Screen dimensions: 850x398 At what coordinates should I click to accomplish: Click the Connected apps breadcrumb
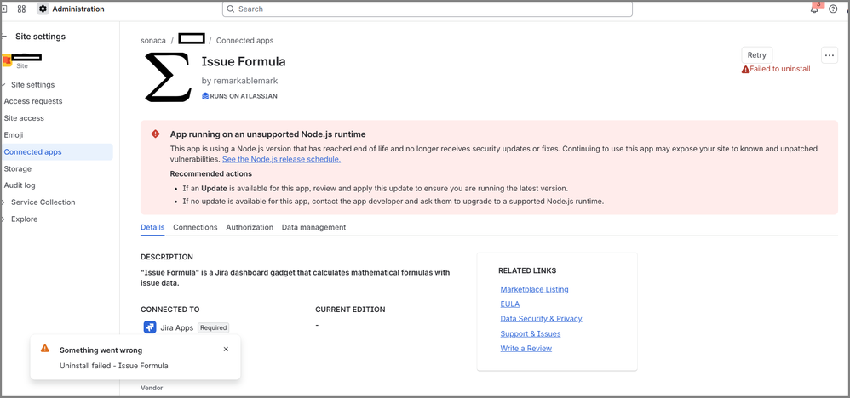pos(244,41)
